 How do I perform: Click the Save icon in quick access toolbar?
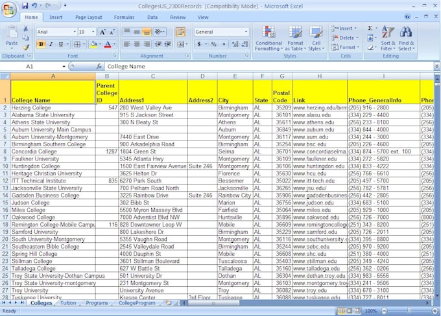click(x=25, y=5)
